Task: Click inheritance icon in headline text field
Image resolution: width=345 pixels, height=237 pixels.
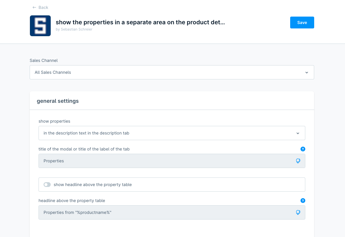Action: pos(298,212)
